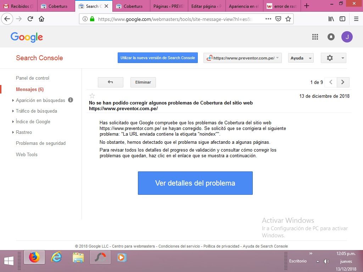The width and height of the screenshot is (363, 272).
Task: Open Panel de control
Action: (32, 78)
